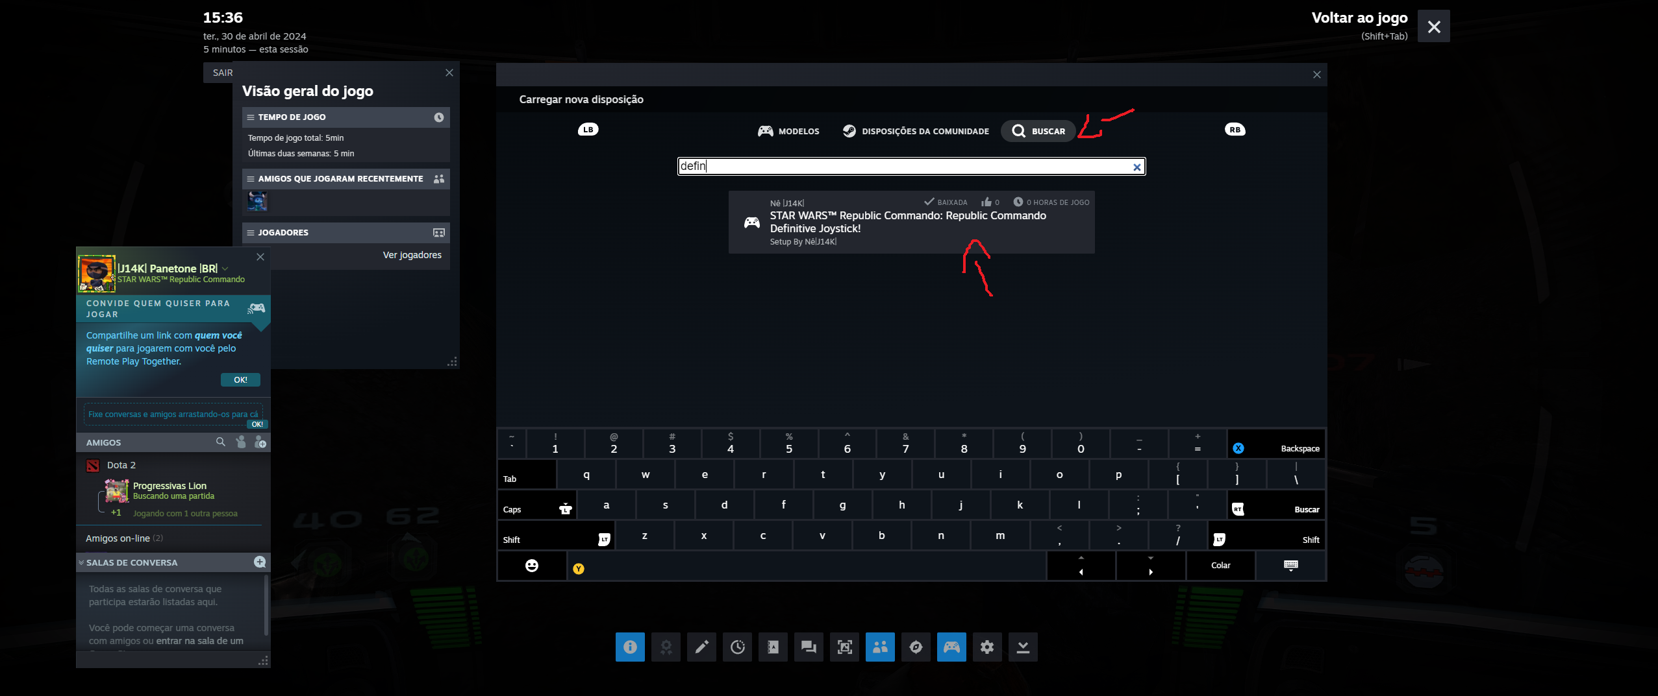Click the add friend icon in Amigos
The height and width of the screenshot is (696, 1658).
coord(260,442)
